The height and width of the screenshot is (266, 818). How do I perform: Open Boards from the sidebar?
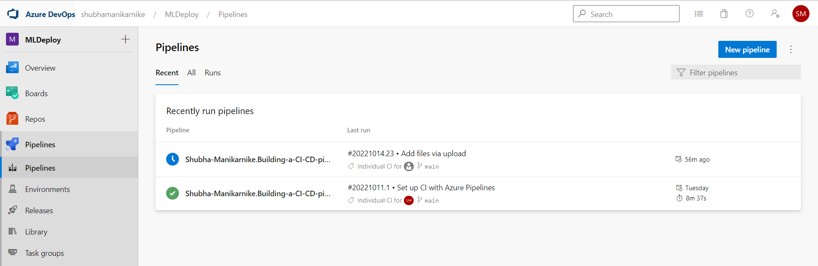click(36, 93)
